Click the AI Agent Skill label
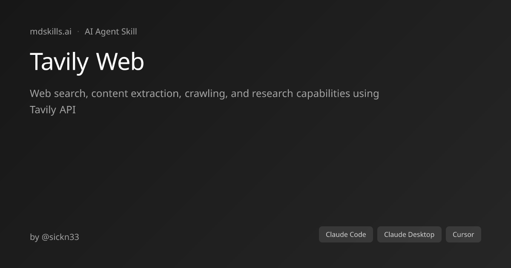The image size is (511, 268). pos(111,31)
